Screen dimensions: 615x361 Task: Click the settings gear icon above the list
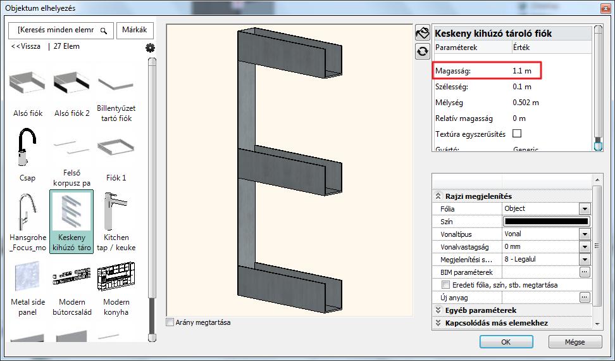click(150, 48)
